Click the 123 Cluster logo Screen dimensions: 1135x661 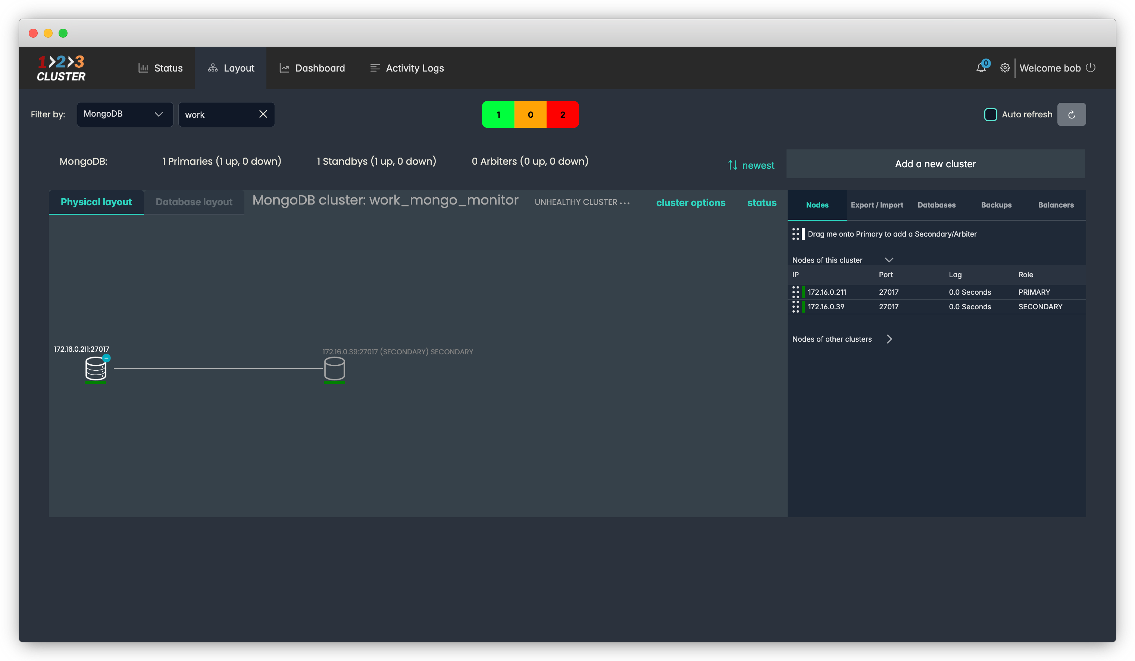[61, 68]
